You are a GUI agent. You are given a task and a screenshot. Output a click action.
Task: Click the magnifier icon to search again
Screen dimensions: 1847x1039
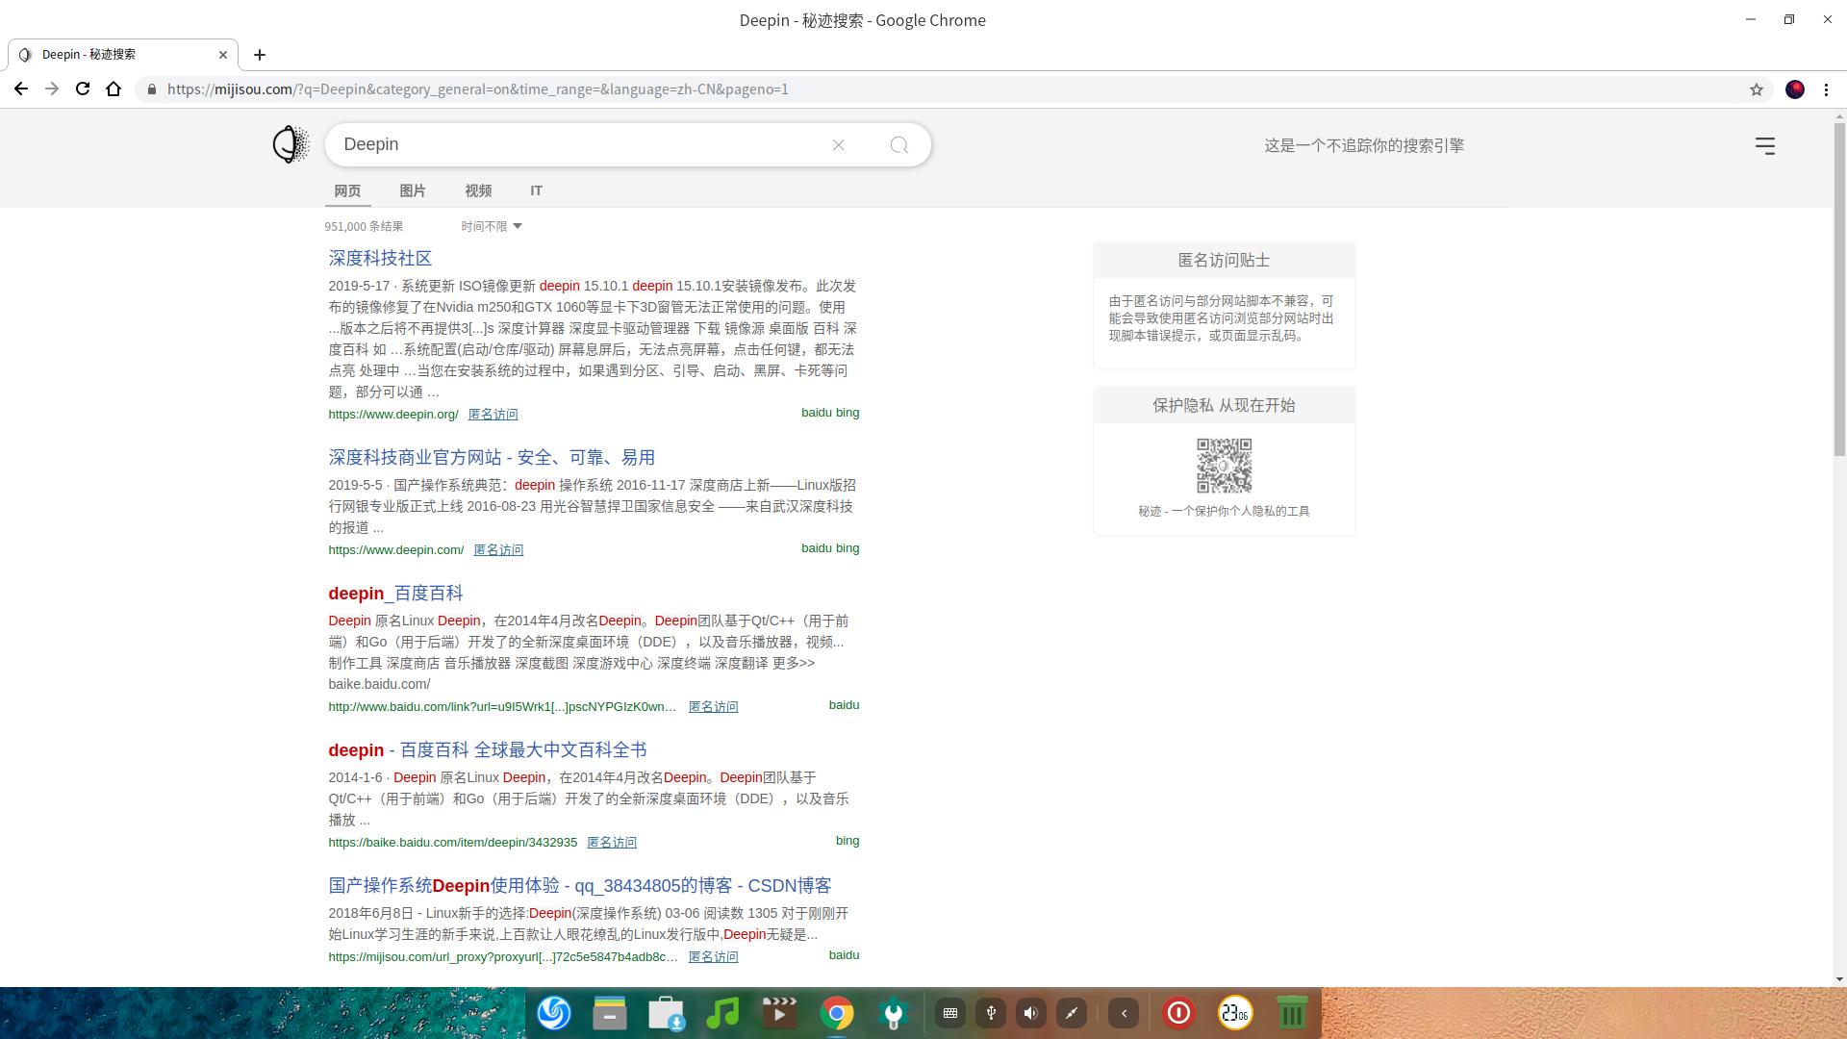(x=898, y=144)
